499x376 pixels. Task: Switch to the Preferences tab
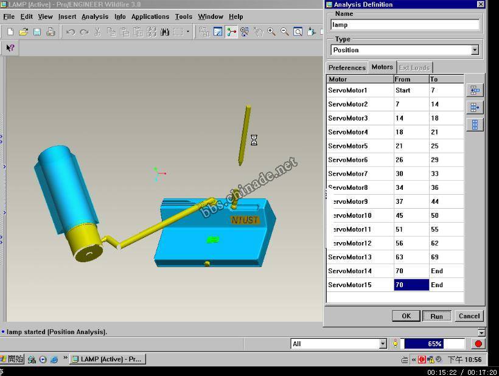point(347,68)
